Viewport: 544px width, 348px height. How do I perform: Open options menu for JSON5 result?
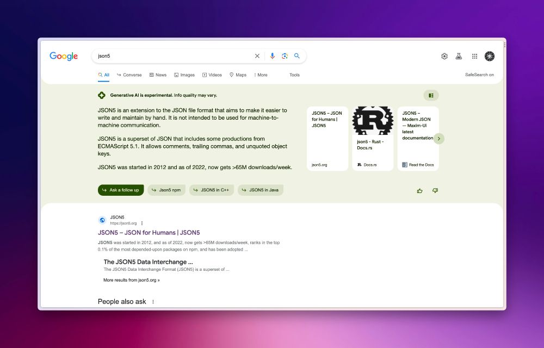point(142,223)
